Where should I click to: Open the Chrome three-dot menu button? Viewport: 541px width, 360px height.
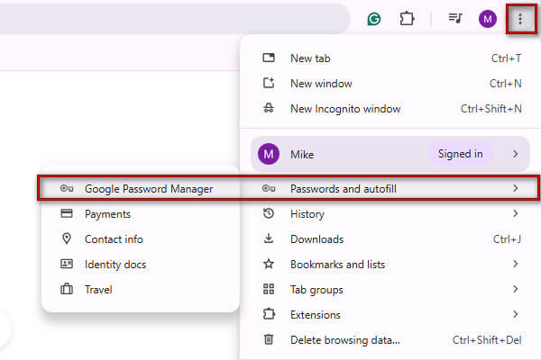520,19
